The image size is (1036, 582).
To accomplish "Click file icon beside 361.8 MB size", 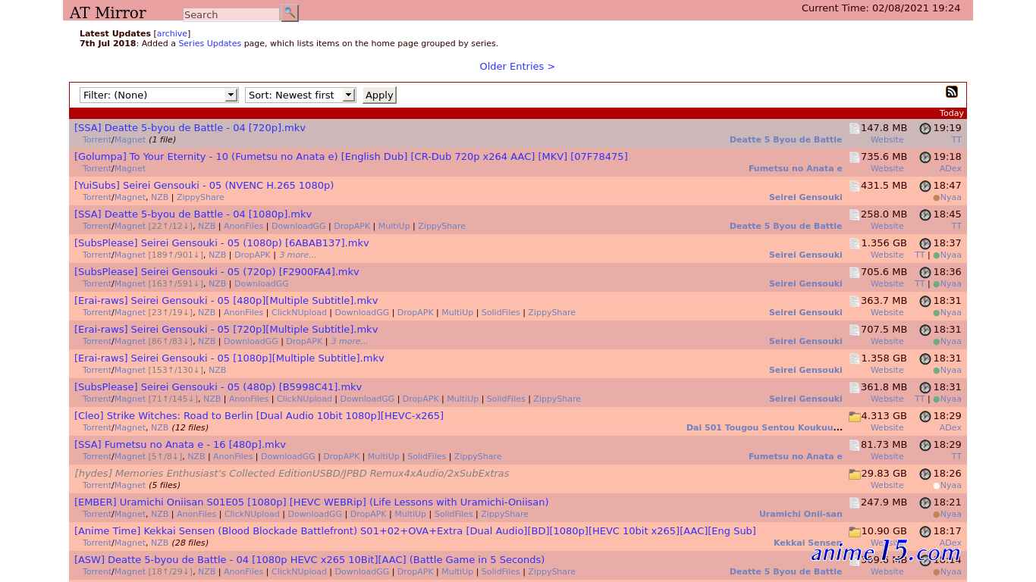I will tap(854, 388).
